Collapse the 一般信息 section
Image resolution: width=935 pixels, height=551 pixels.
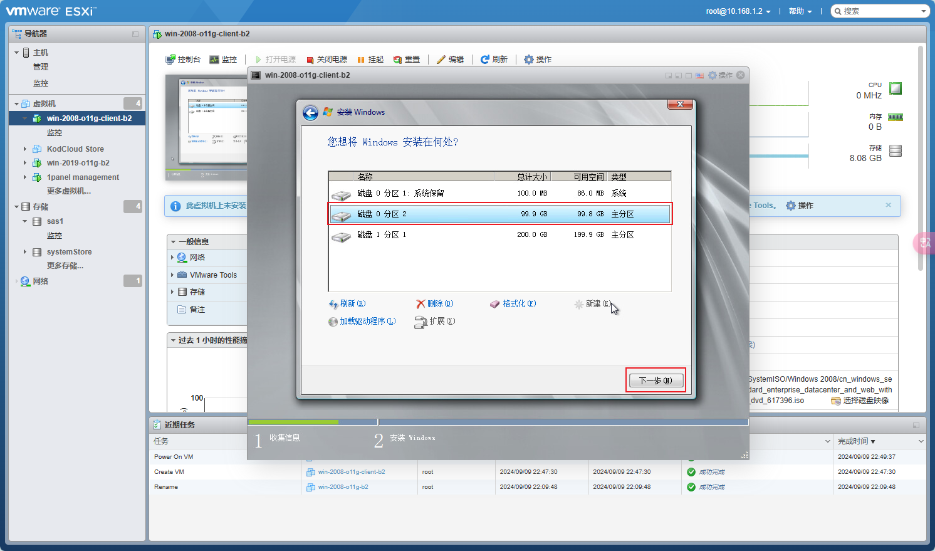point(173,242)
